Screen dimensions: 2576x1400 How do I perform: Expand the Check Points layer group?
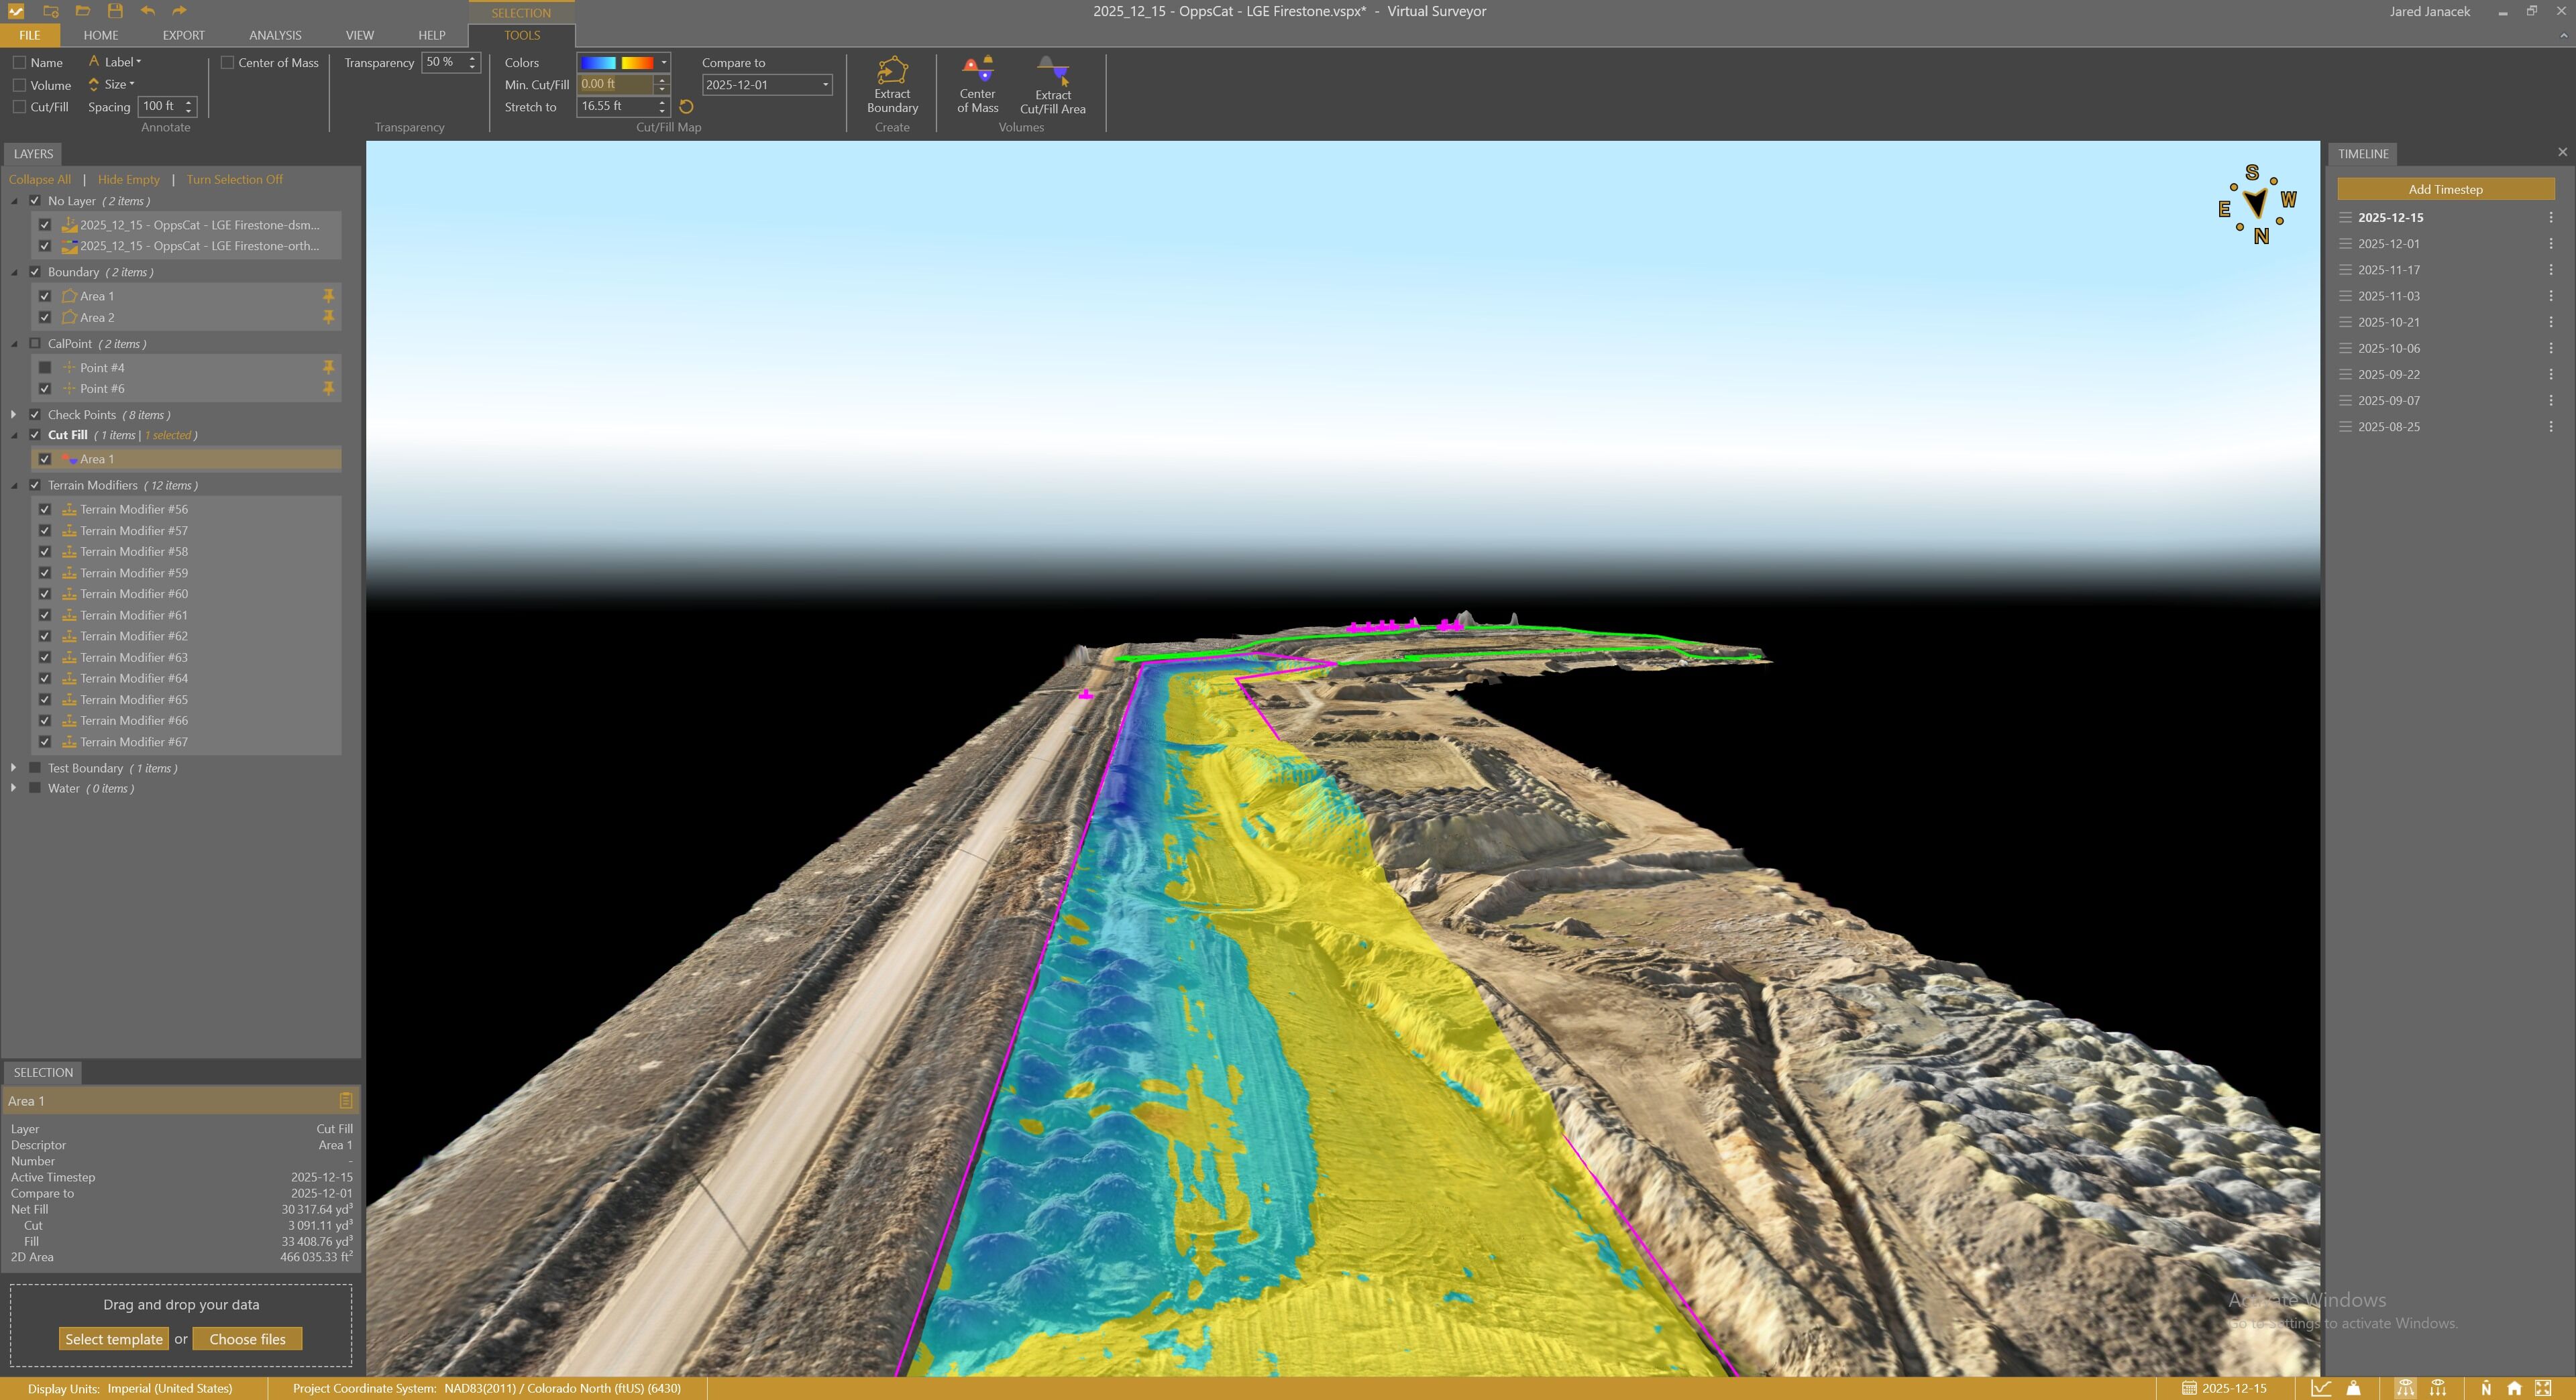[14, 415]
